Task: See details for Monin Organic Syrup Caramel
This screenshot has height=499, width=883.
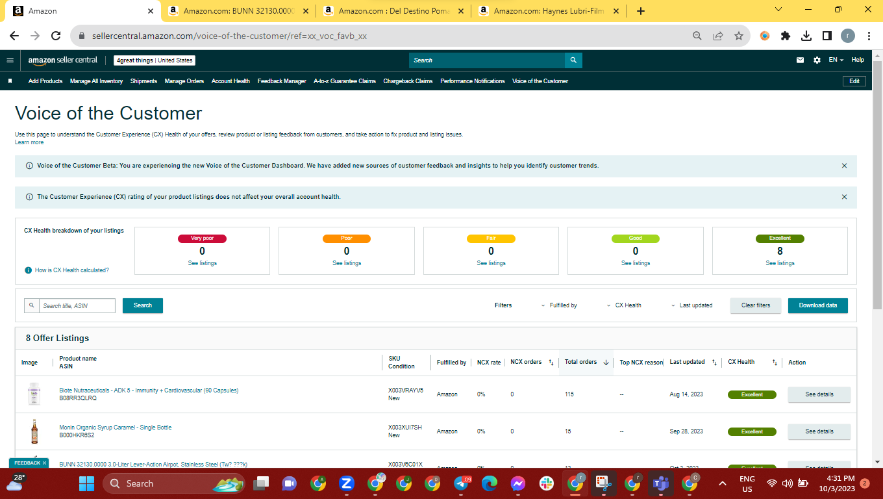Action: click(819, 431)
